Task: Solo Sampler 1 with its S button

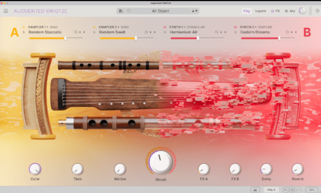Action: (24, 32)
